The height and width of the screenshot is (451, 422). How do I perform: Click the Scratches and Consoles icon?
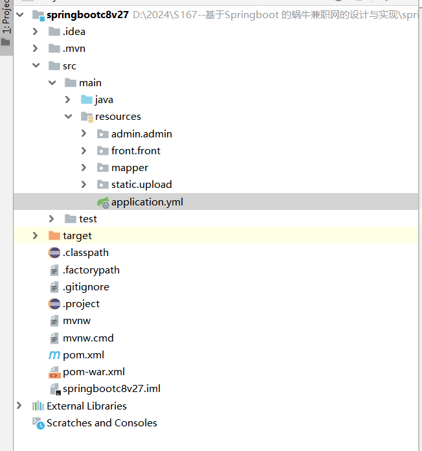point(38,423)
